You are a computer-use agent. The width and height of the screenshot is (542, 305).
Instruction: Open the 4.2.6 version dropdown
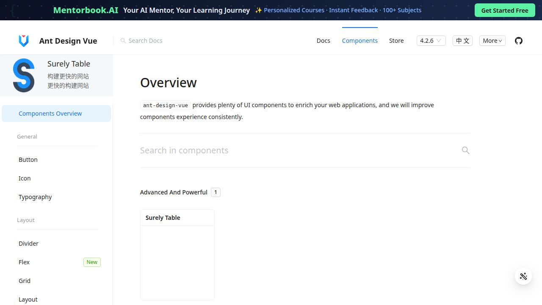point(431,41)
